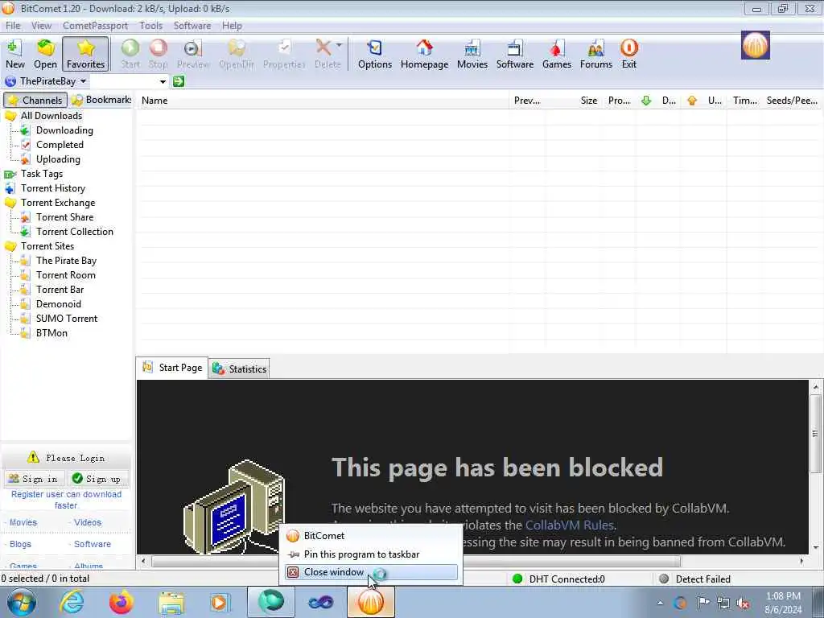Screen dimensions: 824x618
Task: Select Torrent Share item
Action: (64, 217)
